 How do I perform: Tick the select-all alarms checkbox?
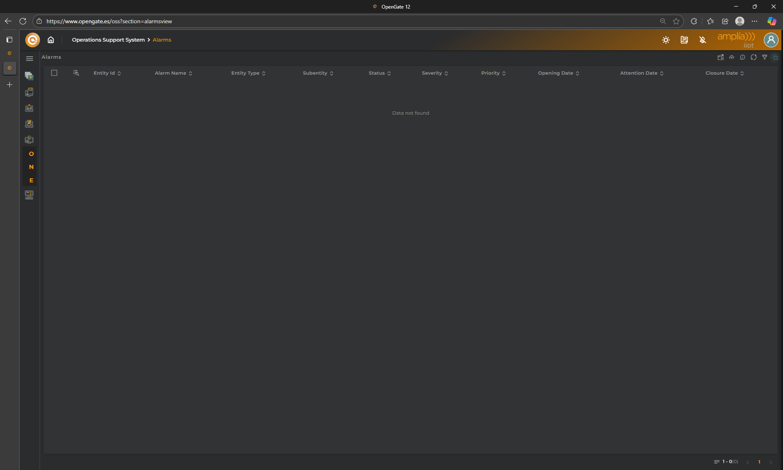[x=54, y=73]
